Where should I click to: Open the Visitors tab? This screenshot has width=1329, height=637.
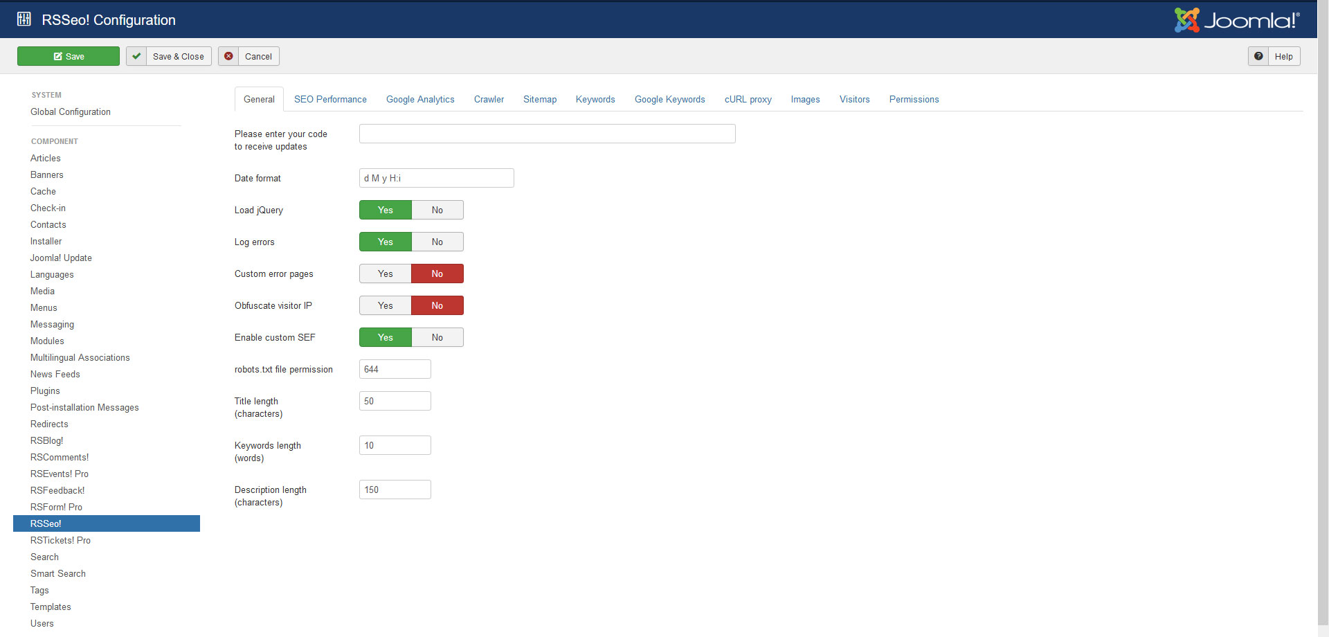pos(855,99)
